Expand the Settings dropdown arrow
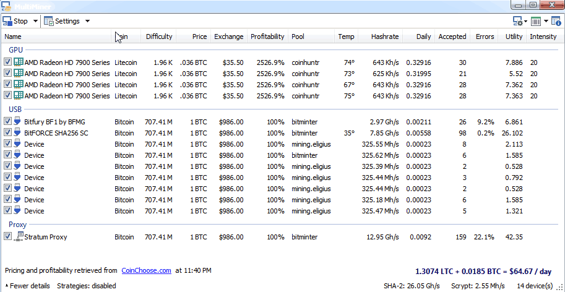 point(87,21)
